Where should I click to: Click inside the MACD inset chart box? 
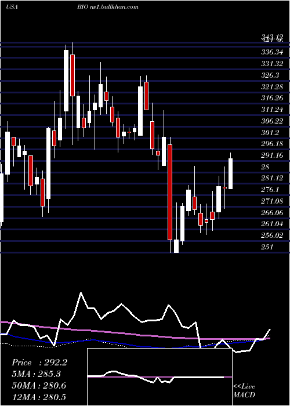point(159,377)
